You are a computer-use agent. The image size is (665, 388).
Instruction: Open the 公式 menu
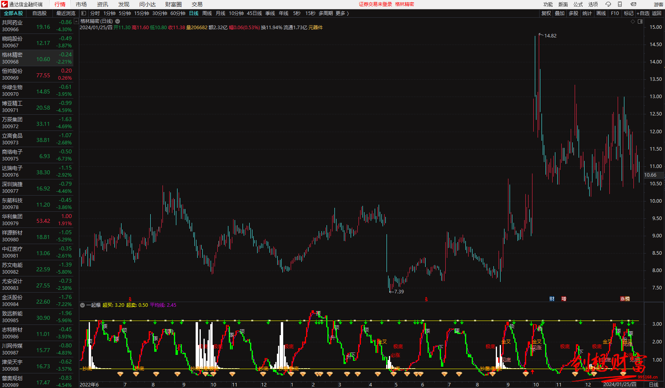[x=578, y=4]
